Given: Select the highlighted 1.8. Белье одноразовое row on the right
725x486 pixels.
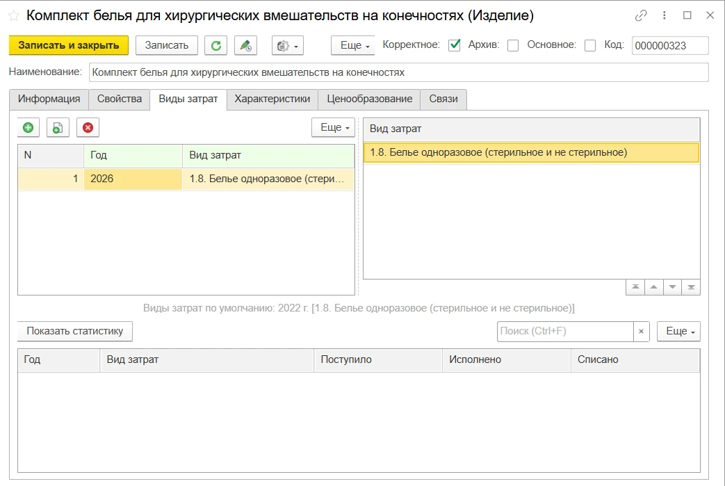Looking at the screenshot, I should pyautogui.click(x=531, y=152).
